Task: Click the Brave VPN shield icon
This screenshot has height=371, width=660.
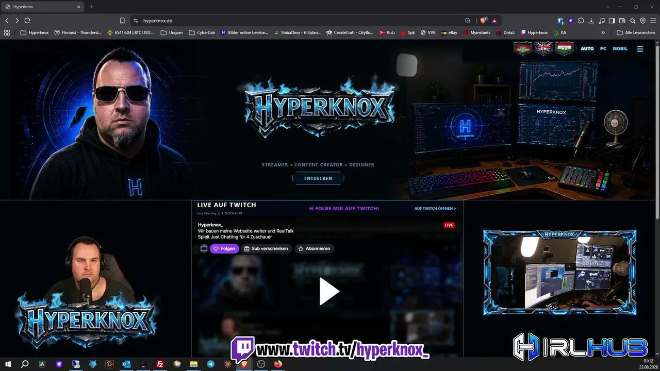Action: coord(642,21)
